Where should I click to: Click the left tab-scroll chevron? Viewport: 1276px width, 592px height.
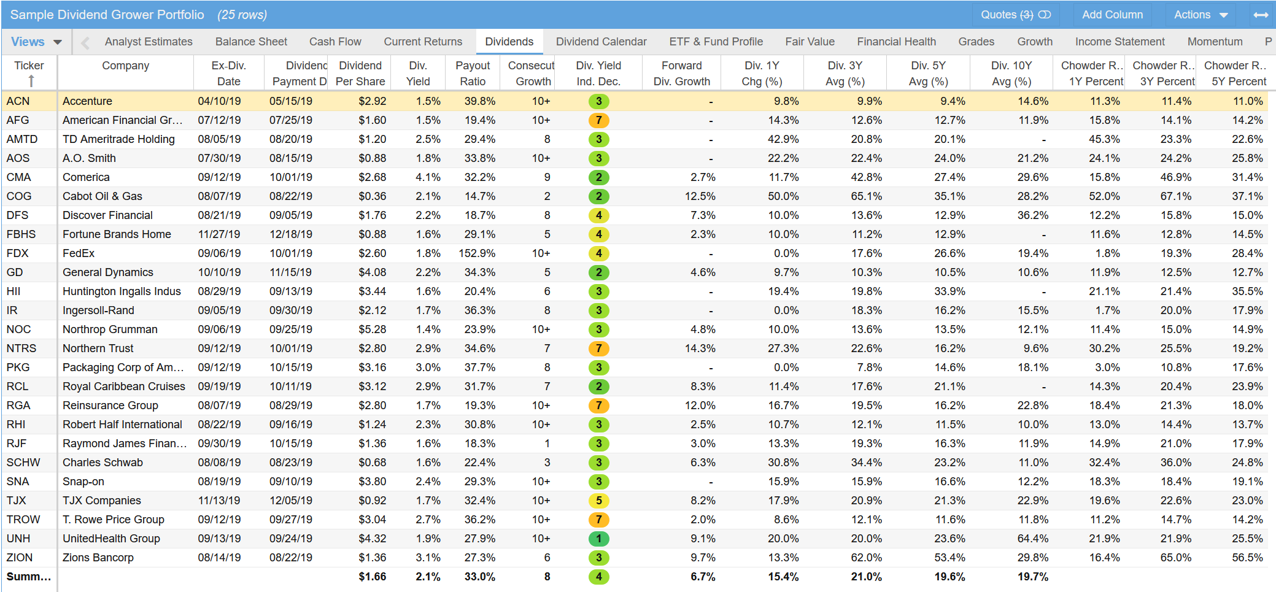[x=85, y=42]
